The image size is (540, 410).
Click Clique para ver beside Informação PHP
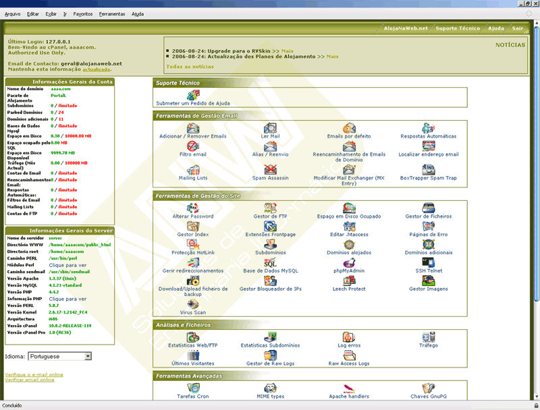[67, 299]
